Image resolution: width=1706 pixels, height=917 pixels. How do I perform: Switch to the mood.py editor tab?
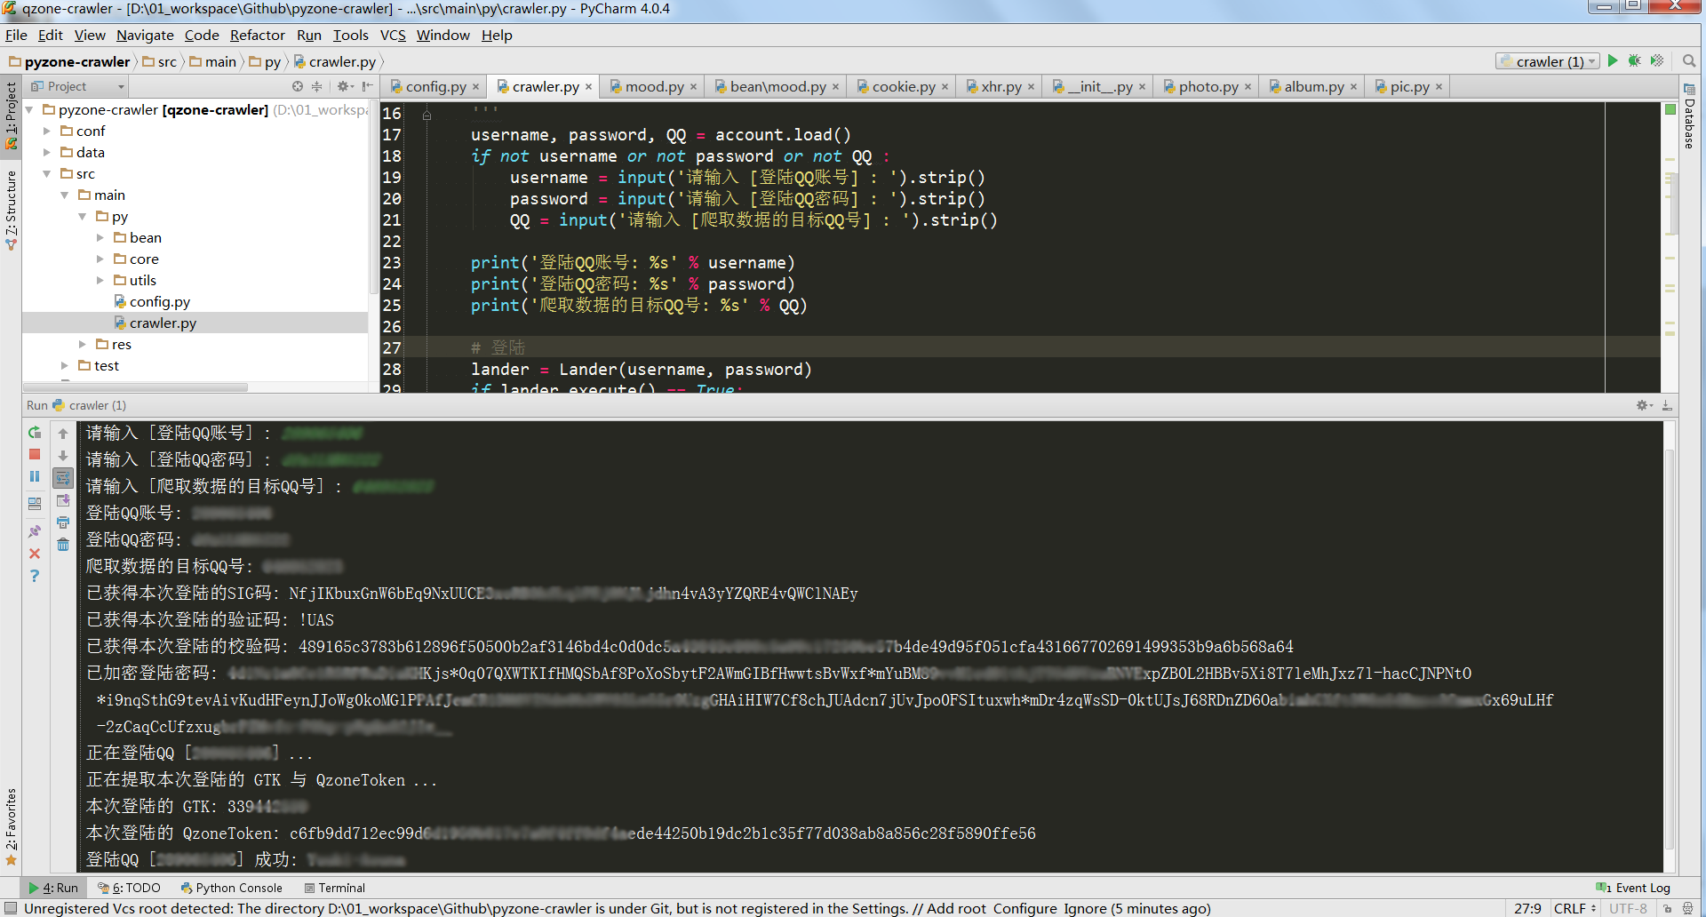click(x=654, y=87)
